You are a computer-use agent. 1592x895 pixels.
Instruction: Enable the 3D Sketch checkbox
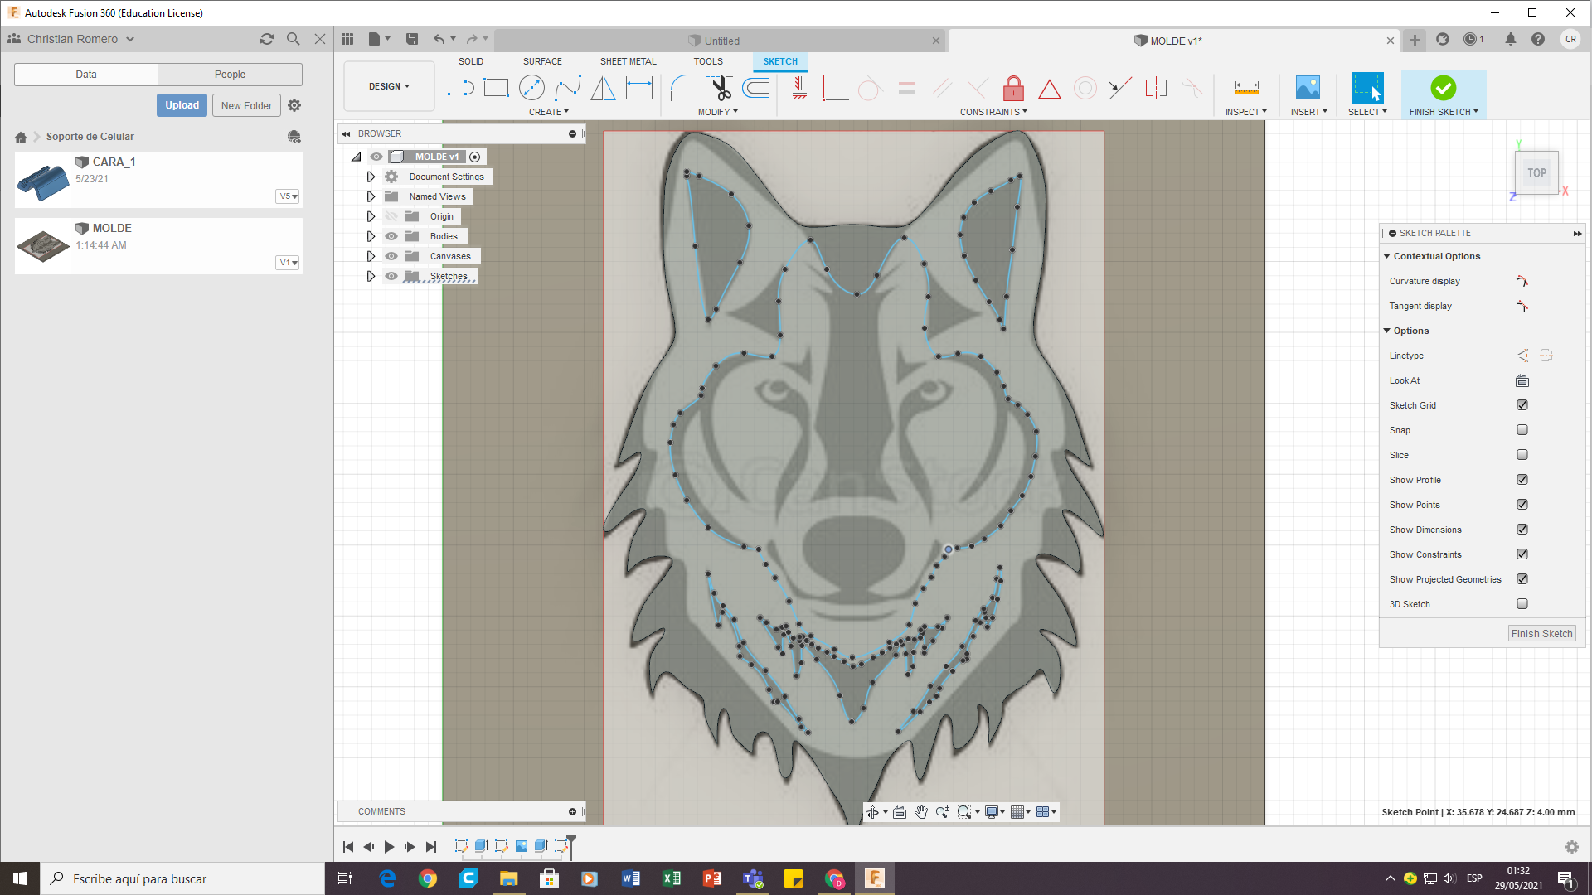pos(1522,604)
